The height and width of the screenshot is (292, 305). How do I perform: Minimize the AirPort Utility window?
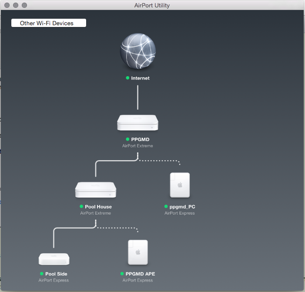(x=16, y=5)
